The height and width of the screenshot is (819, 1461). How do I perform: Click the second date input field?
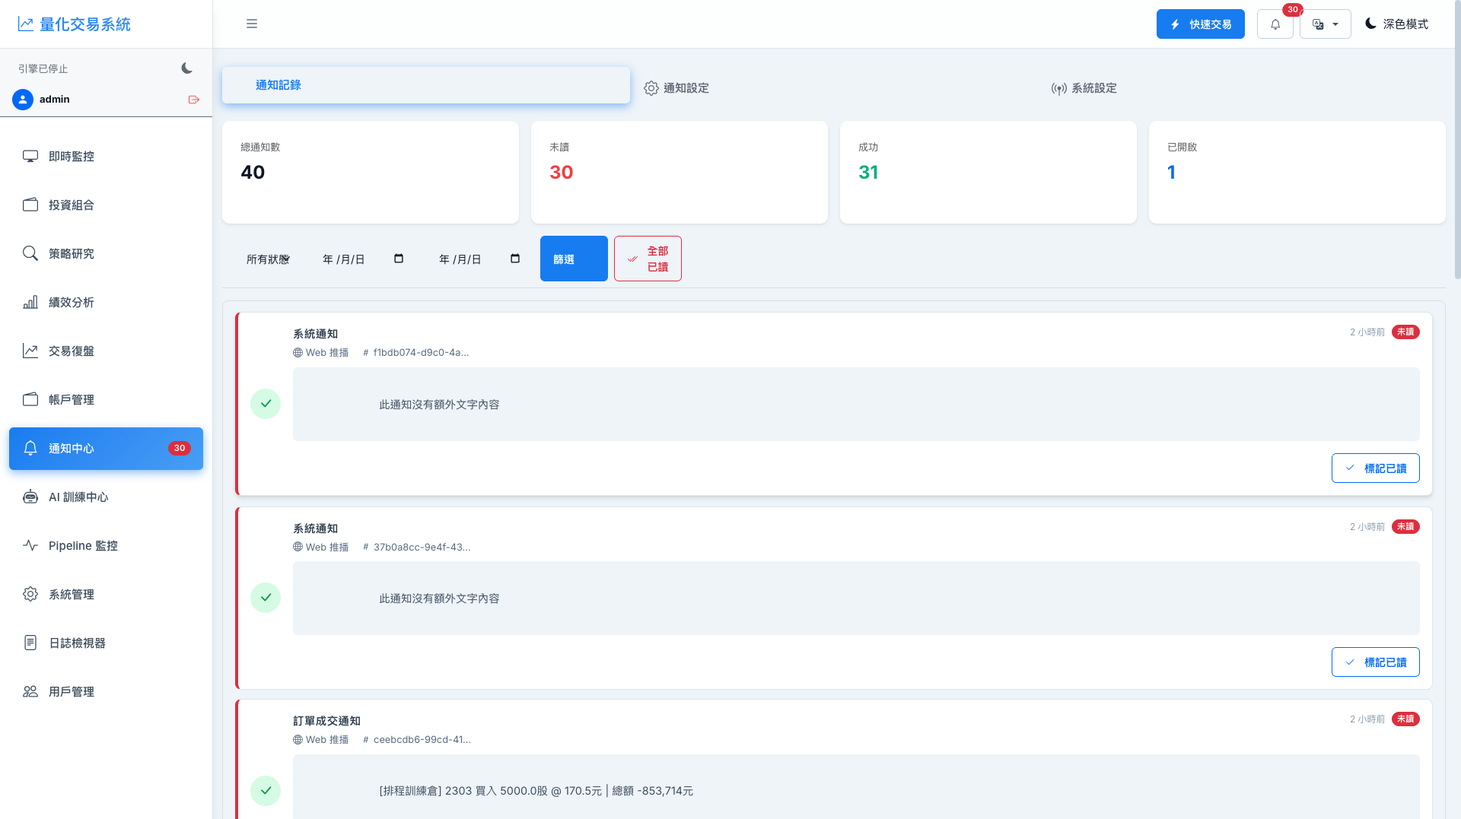(479, 259)
